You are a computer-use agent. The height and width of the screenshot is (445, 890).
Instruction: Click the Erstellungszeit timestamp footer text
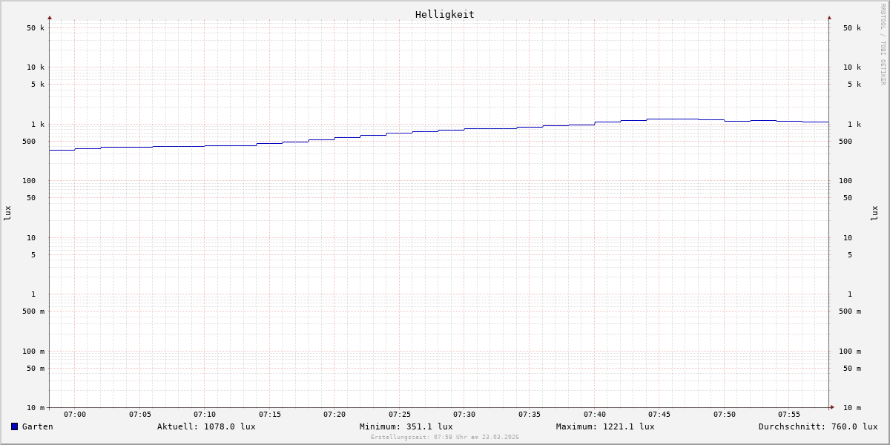pyautogui.click(x=444, y=438)
